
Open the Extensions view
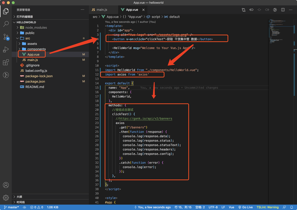click(x=6, y=62)
